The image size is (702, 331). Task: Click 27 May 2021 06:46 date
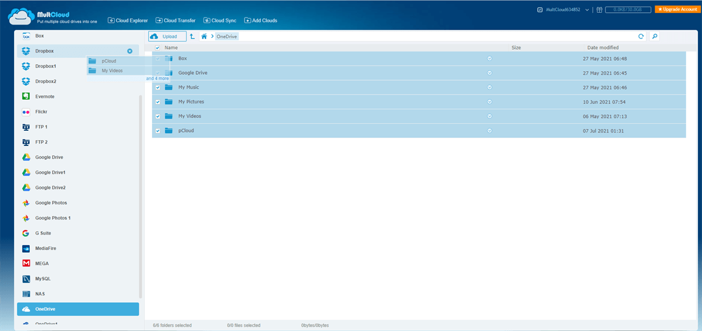(605, 88)
